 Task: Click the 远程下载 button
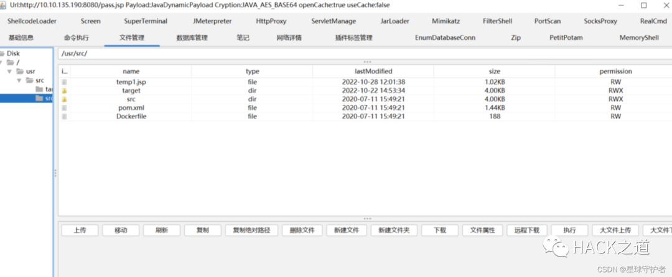pyautogui.click(x=527, y=230)
